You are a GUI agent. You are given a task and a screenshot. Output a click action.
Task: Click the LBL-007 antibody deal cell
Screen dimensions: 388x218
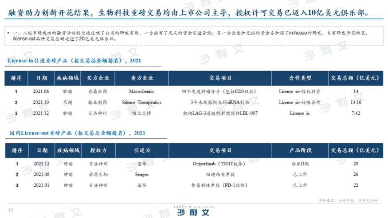220,113
